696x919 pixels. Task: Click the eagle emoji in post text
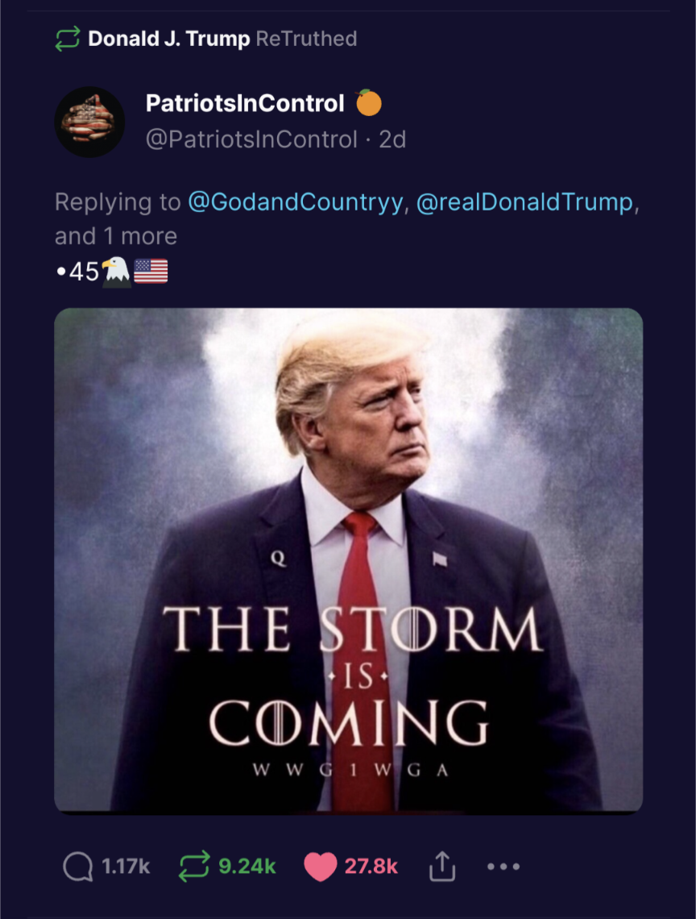point(116,272)
